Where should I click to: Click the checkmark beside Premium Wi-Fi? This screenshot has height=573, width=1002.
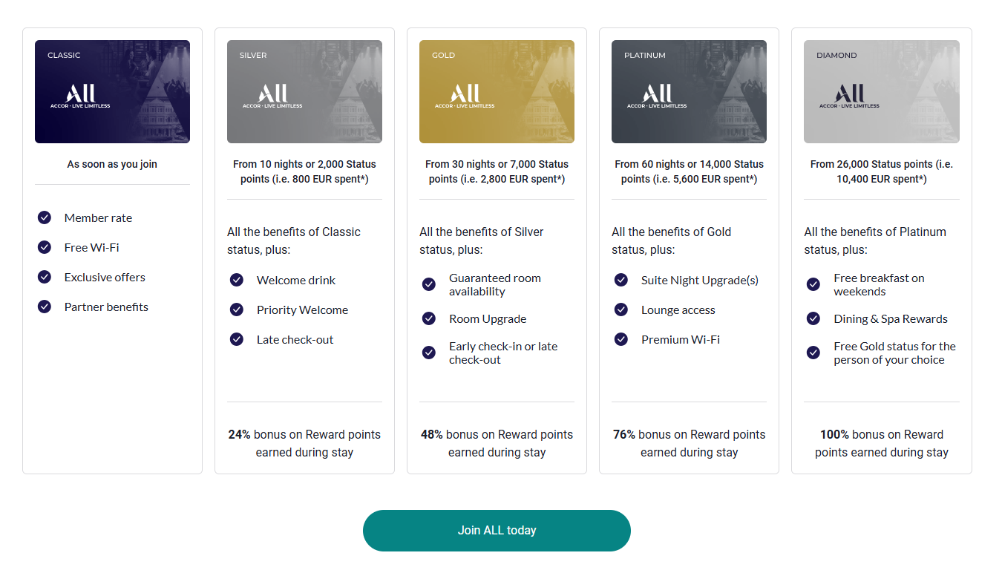pos(620,339)
